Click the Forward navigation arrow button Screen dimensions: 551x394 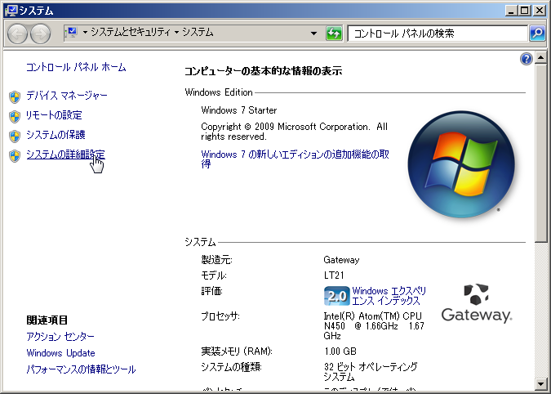pyautogui.click(x=41, y=34)
